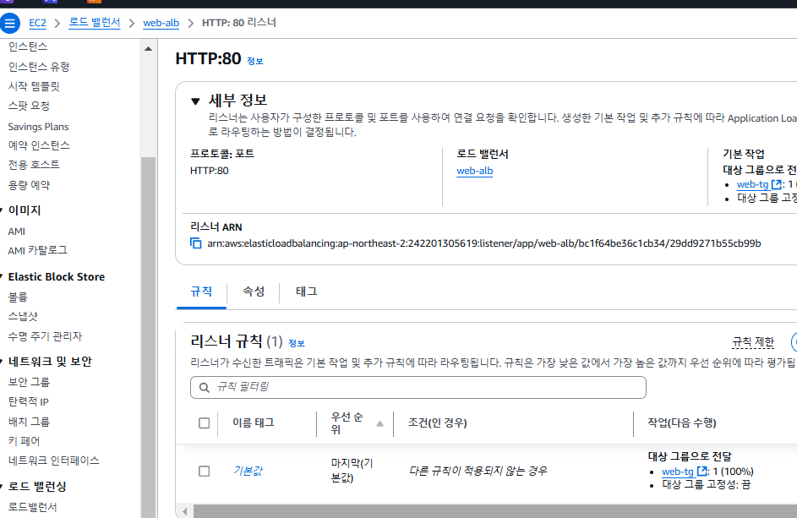Open 예약 인스턴스 in sidebar

[x=39, y=145]
